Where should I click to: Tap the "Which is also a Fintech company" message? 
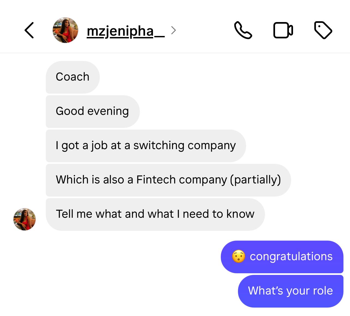point(168,180)
